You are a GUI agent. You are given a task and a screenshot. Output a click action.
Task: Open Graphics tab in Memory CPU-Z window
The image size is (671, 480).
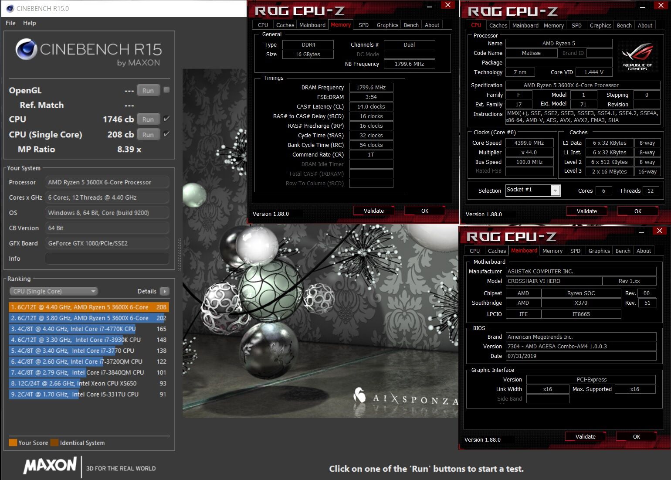(x=387, y=25)
